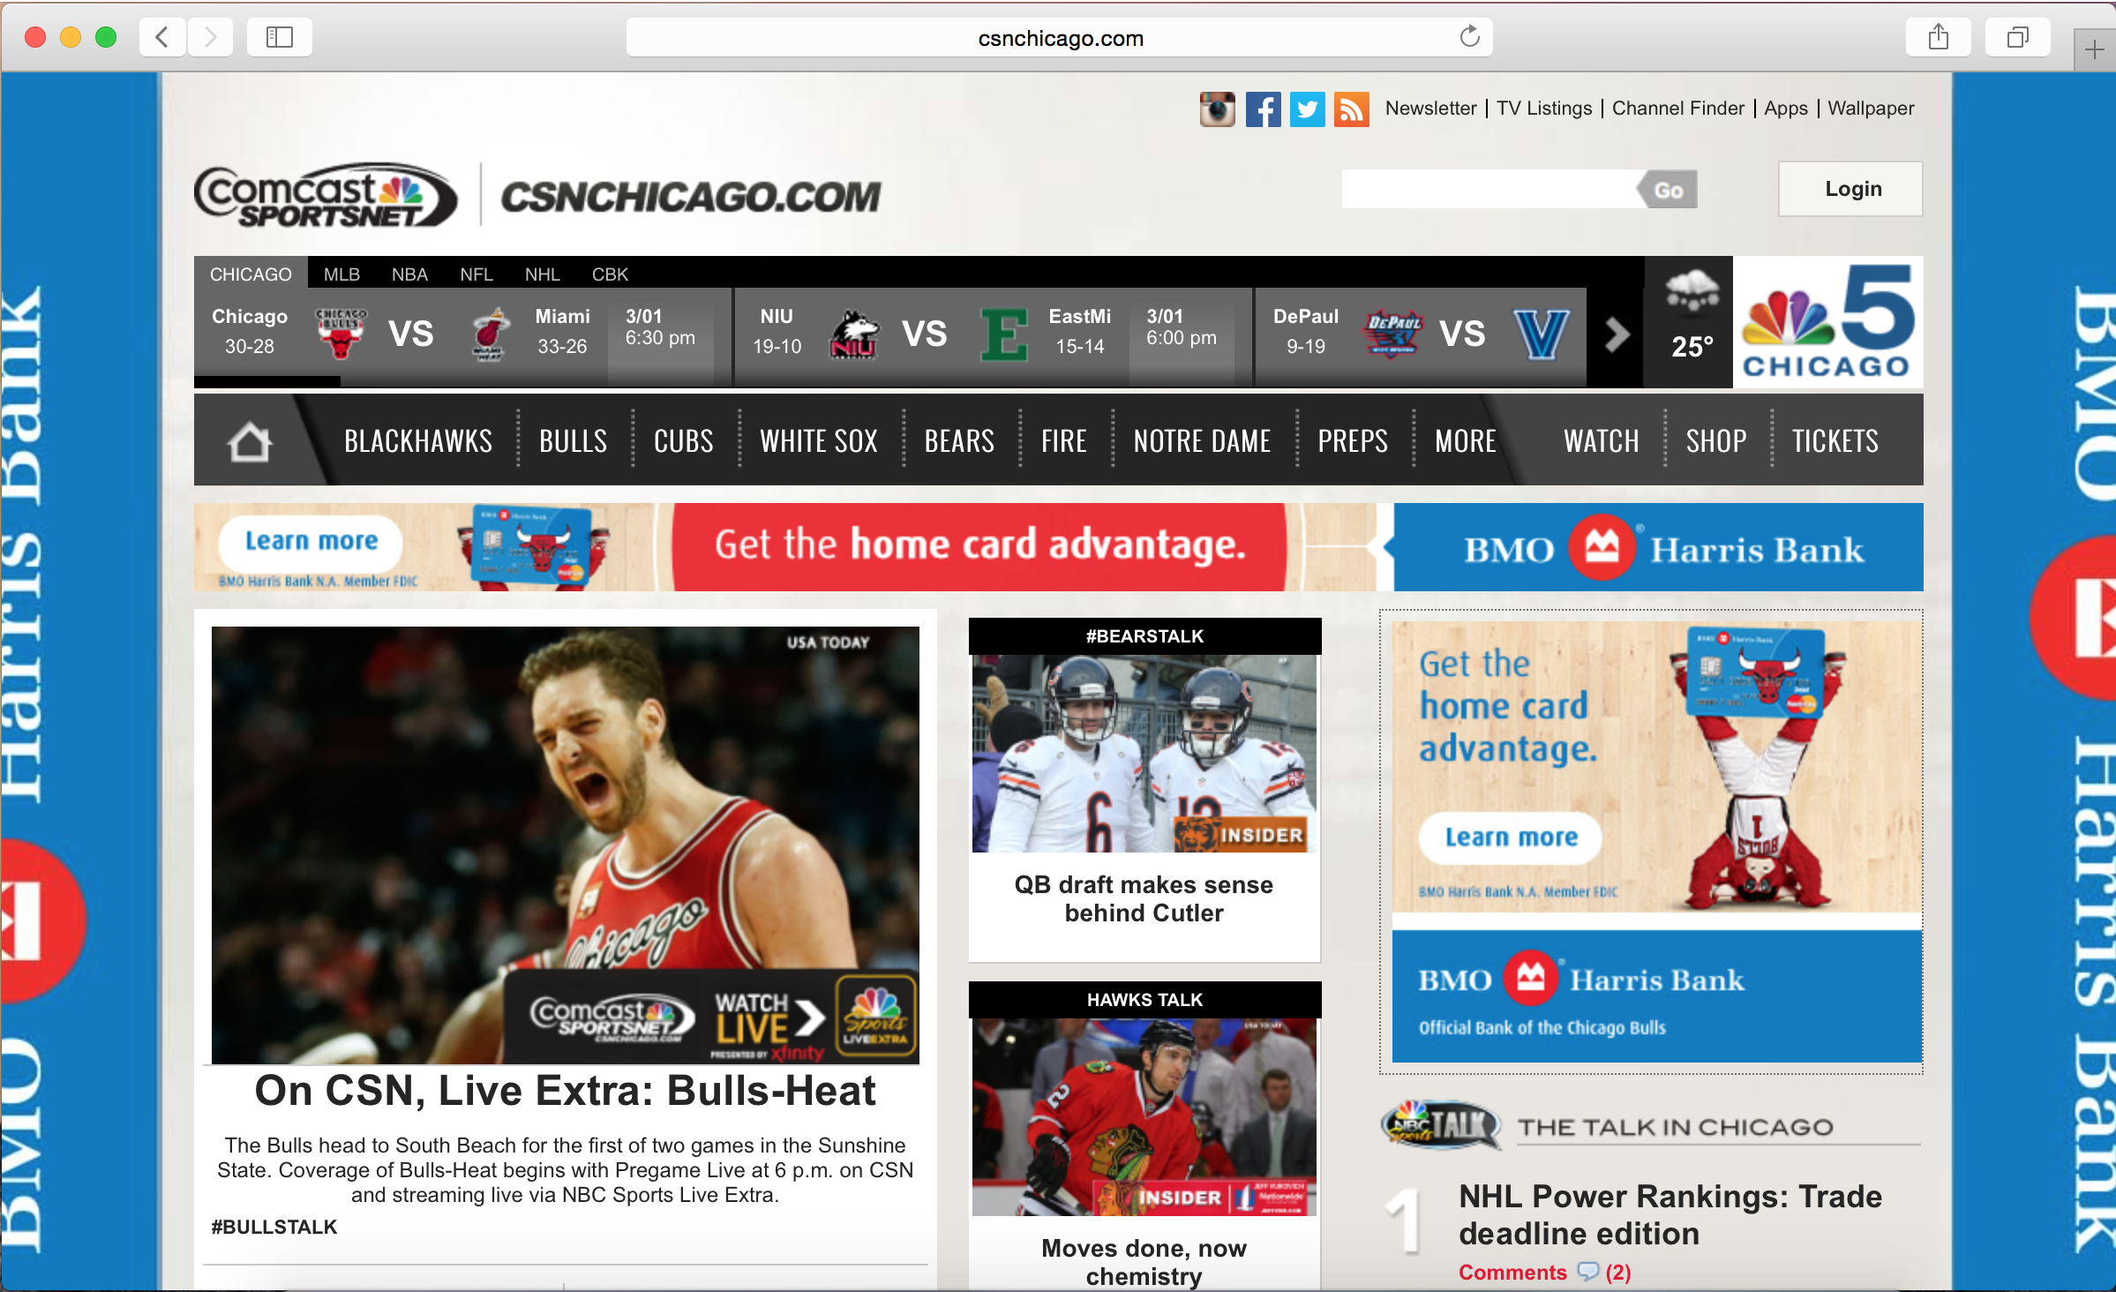Click the Wallpaper link
The height and width of the screenshot is (1292, 2116).
pyautogui.click(x=1871, y=109)
